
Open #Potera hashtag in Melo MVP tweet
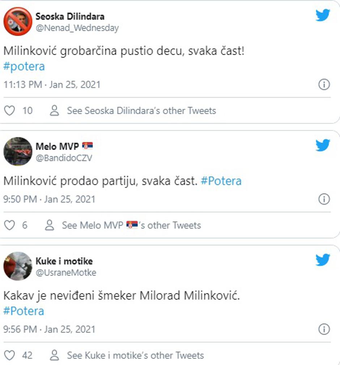221,181
